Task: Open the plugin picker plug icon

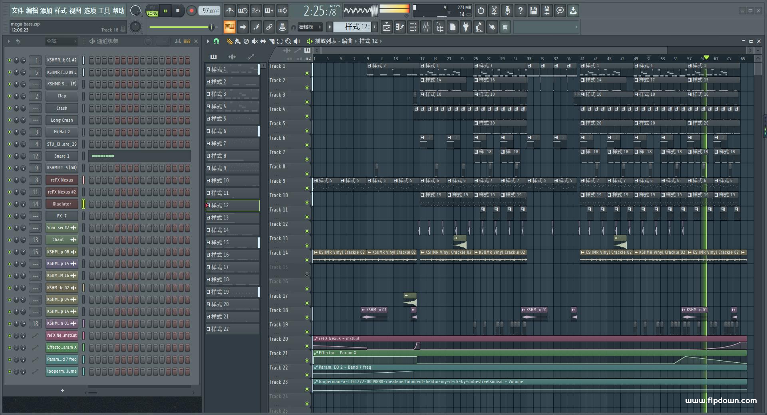Action: [466, 27]
